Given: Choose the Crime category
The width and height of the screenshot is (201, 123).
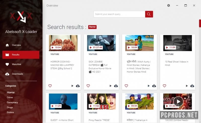Looking at the screenshot, I should tap(10, 97).
